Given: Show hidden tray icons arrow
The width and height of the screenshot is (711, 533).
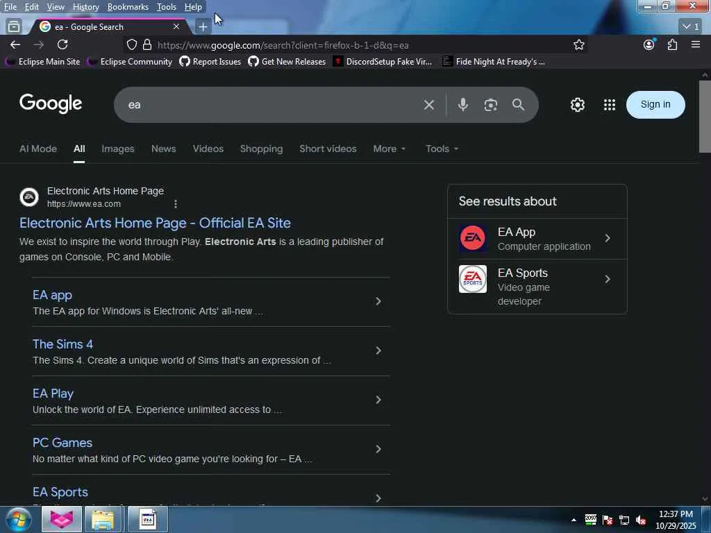Looking at the screenshot, I should click(x=574, y=520).
